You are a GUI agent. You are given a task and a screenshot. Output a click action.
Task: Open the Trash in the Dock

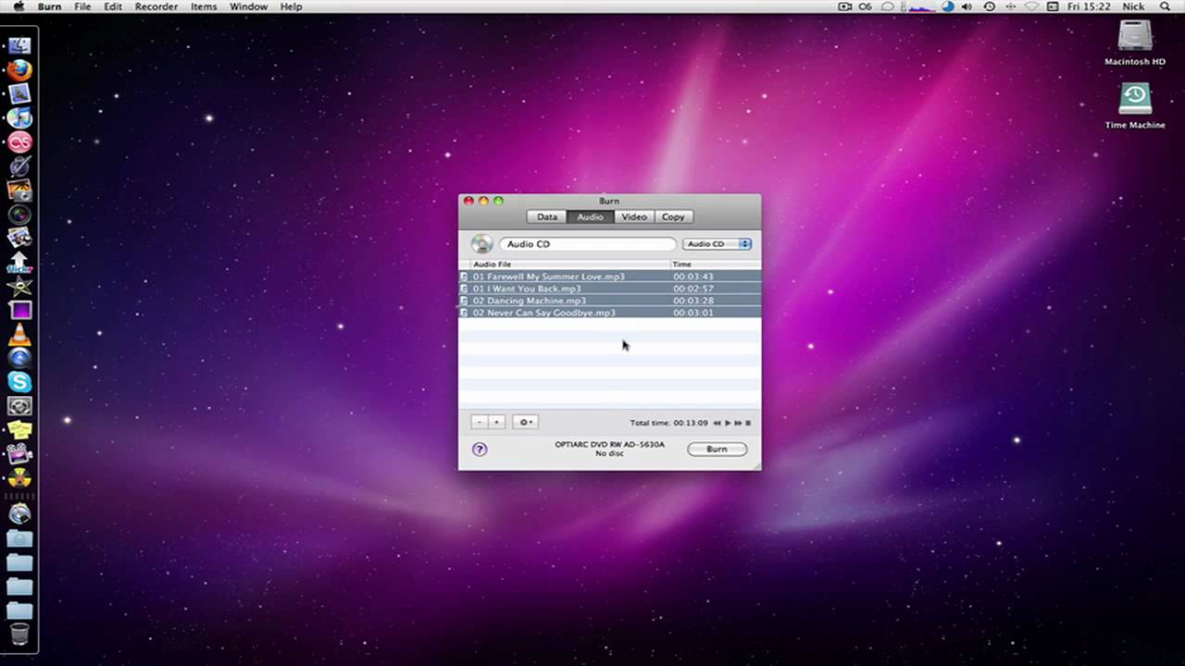click(19, 634)
